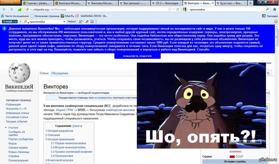Viewport: 279px width, 164px height.
Task: Open the Статья tab
Action: [44, 73]
